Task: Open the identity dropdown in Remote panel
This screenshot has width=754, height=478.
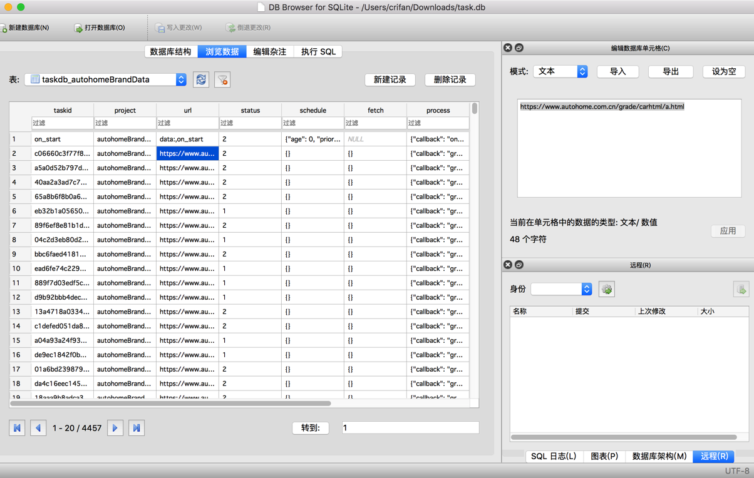Action: (561, 289)
